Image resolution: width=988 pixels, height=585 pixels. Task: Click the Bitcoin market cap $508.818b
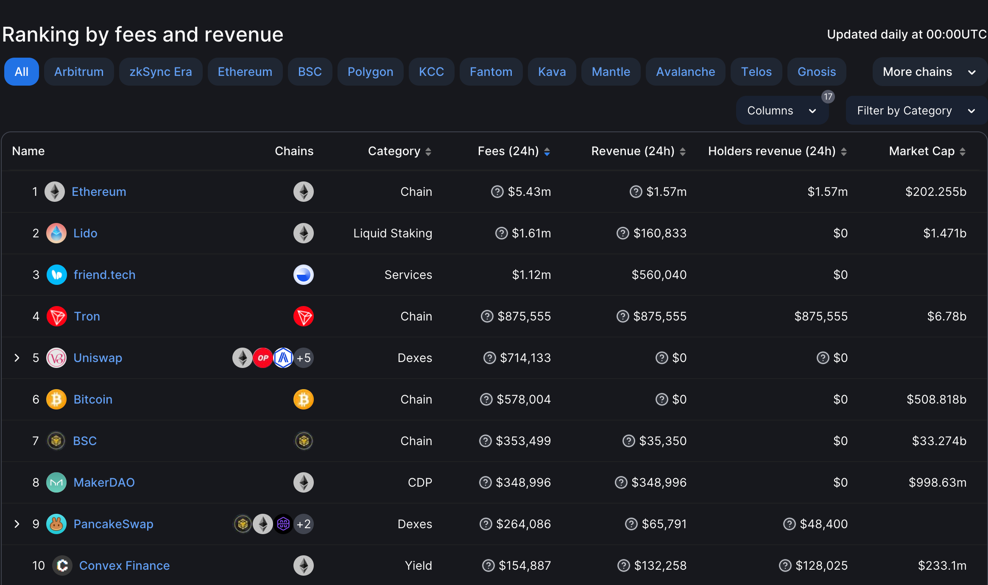click(936, 399)
